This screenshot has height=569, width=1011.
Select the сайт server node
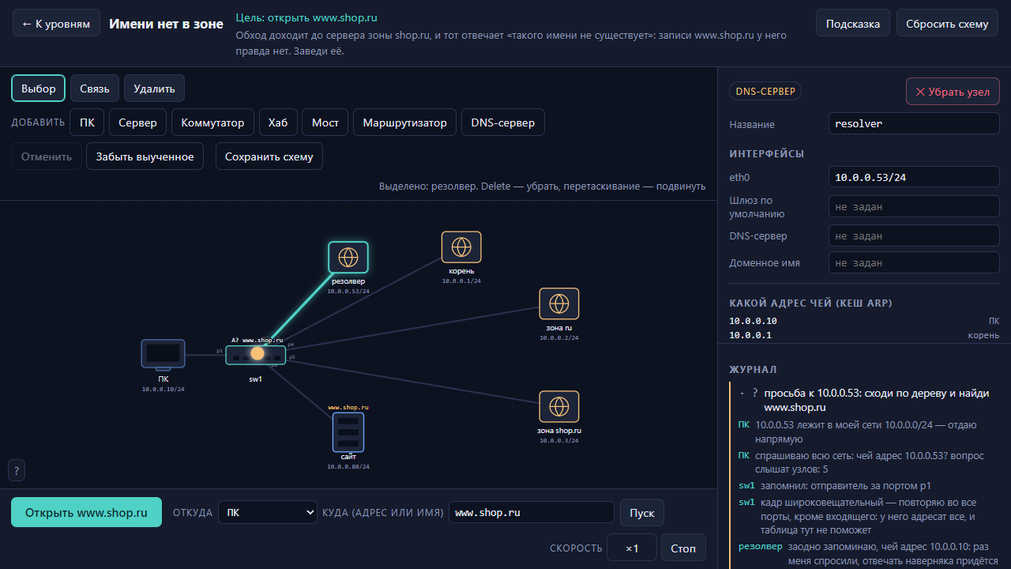(348, 431)
